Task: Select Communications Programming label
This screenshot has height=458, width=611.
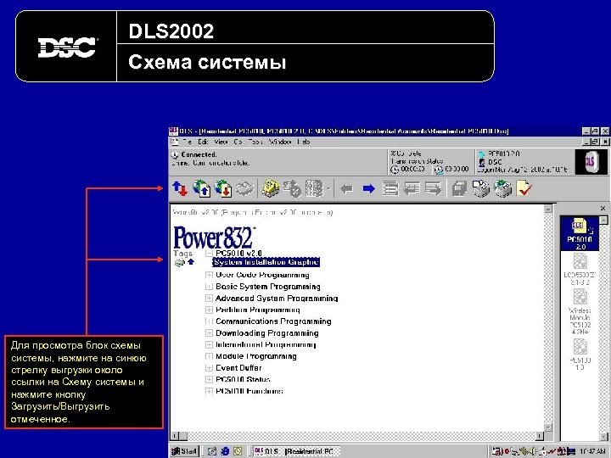Action: (x=273, y=321)
